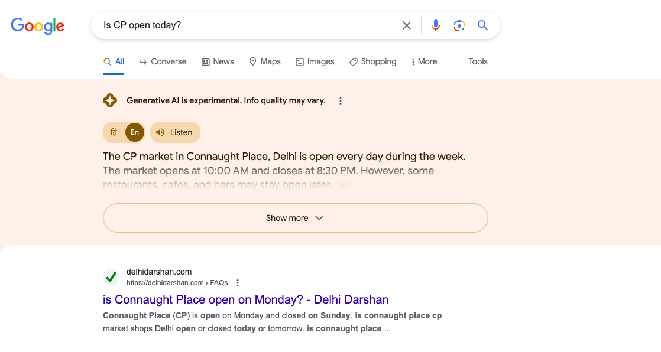Click the delhidarshan.com green checkmark favicon

[111, 276]
